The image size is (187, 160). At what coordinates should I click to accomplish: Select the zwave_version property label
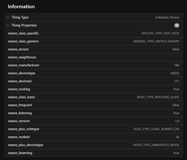pyautogui.click(x=19, y=121)
